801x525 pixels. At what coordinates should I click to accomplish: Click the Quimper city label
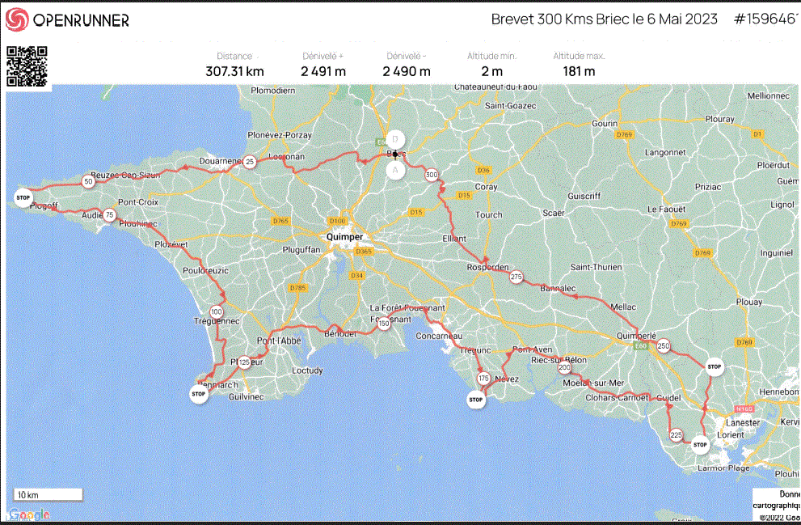344,236
